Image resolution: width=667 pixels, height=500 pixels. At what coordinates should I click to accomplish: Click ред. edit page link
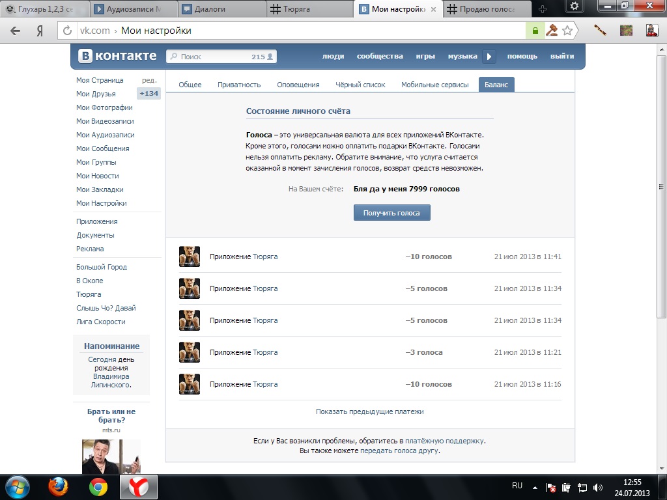(x=149, y=80)
